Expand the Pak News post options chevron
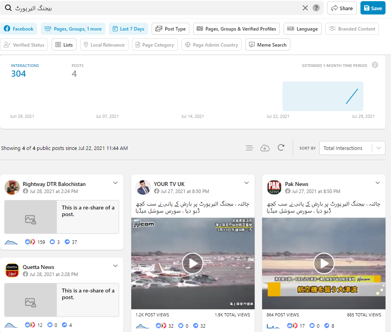This screenshot has width=391, height=332. pos(378,183)
